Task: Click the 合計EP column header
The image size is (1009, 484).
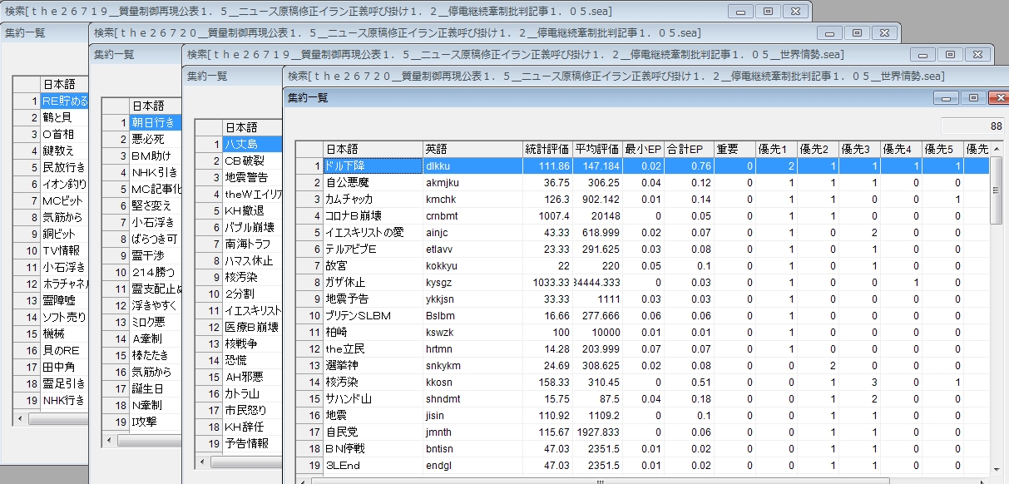Action: (689, 149)
